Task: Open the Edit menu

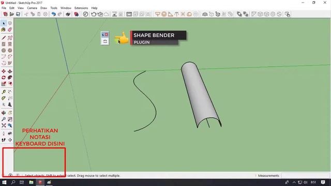Action: pyautogui.click(x=12, y=8)
